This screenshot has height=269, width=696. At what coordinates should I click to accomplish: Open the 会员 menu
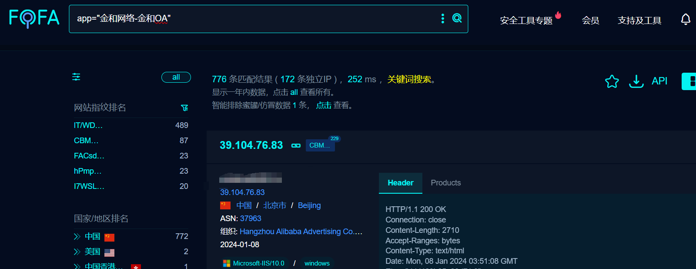coord(590,20)
